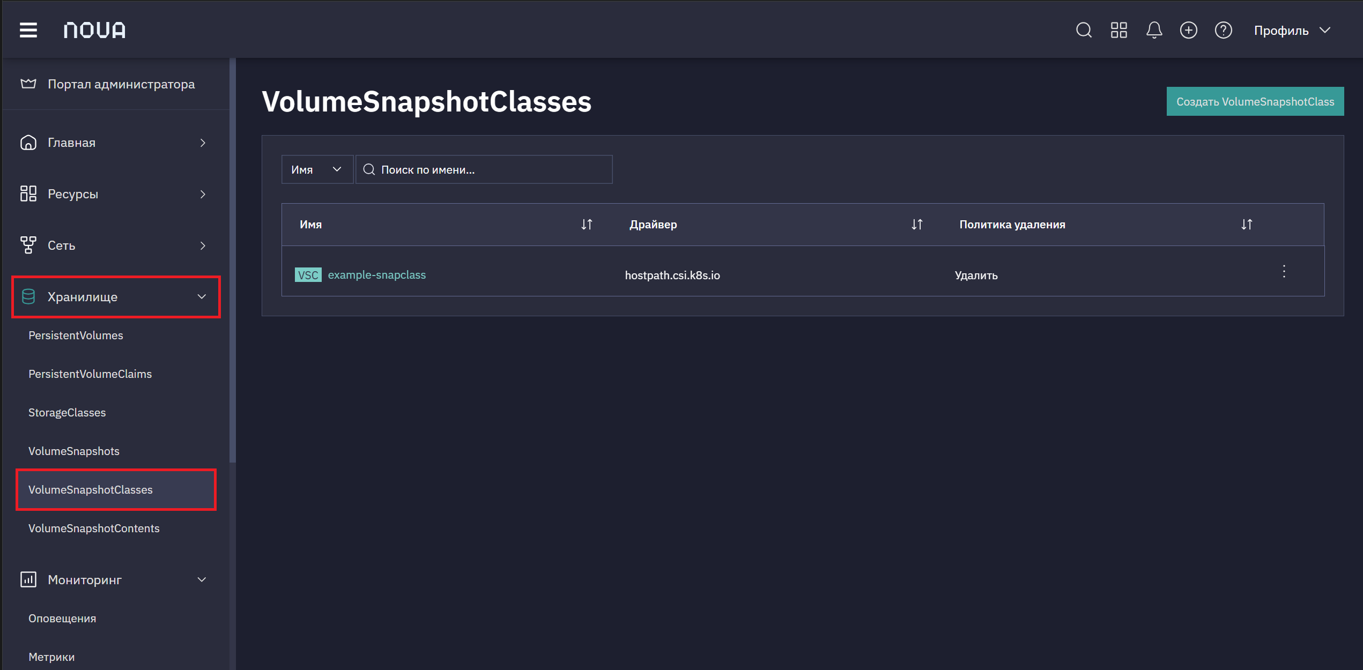Open the Профиль dropdown
The height and width of the screenshot is (670, 1363).
[x=1292, y=31]
